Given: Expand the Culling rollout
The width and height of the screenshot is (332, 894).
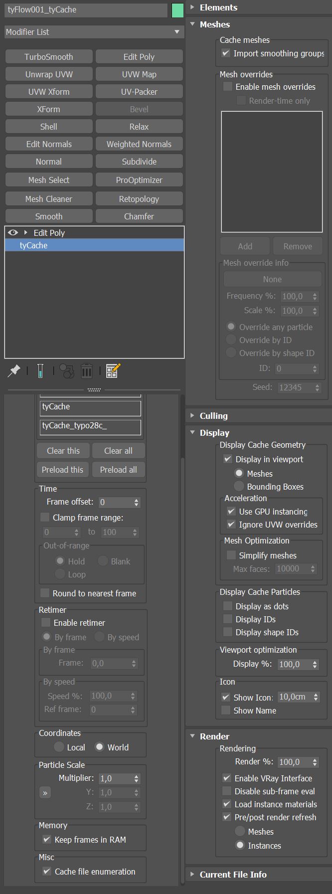Looking at the screenshot, I should 213,416.
